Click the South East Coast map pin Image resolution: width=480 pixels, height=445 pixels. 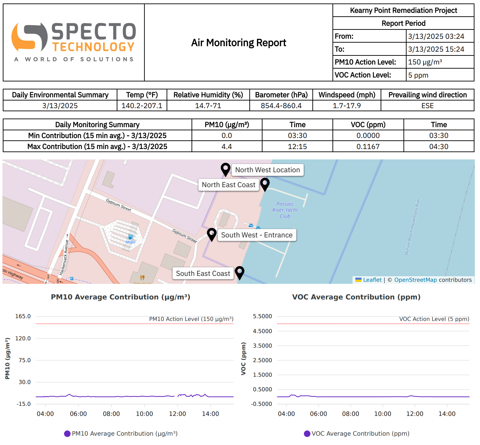tap(240, 273)
